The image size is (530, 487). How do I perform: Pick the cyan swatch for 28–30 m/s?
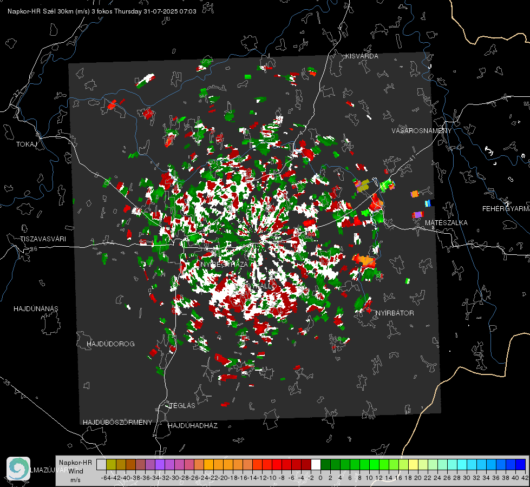(x=462, y=465)
